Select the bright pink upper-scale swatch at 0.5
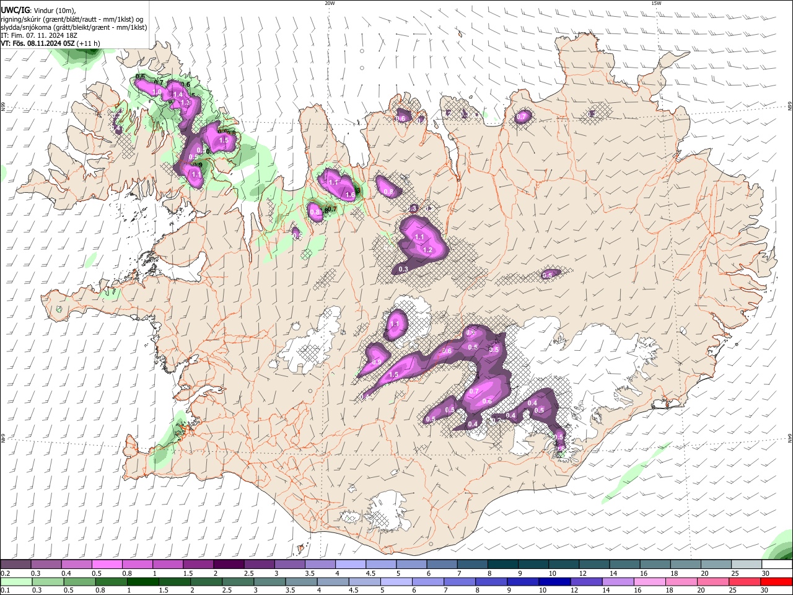This screenshot has height=595, width=793. 107,564
